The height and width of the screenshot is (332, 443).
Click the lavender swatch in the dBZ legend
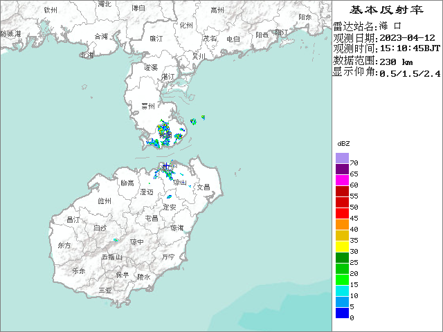point(342,158)
